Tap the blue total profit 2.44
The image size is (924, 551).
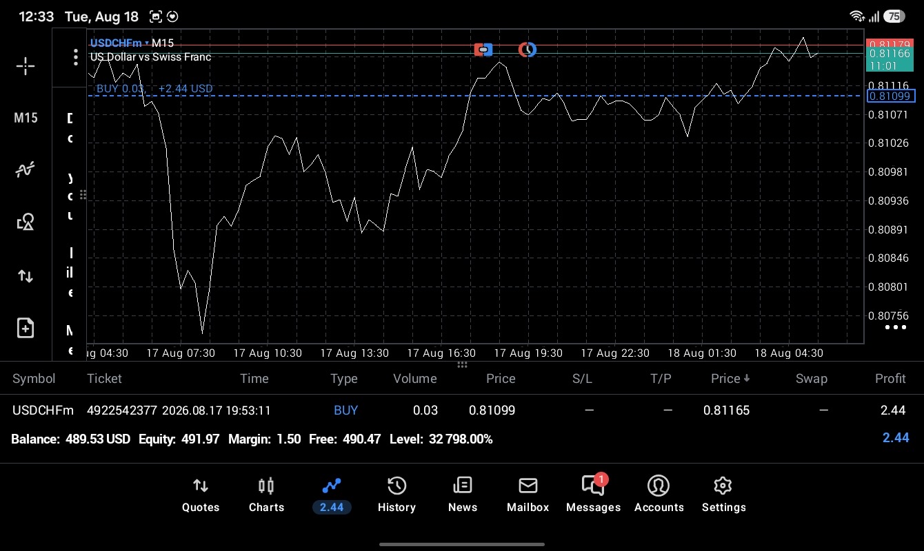tap(896, 437)
